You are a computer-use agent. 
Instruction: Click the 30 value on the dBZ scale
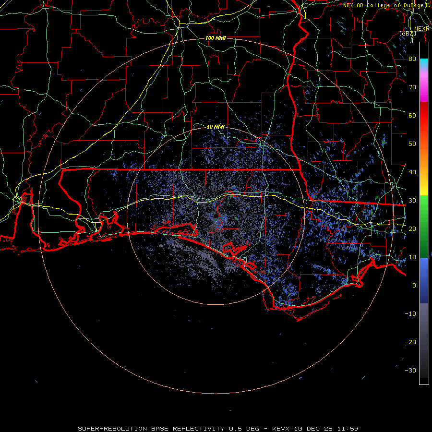click(412, 200)
